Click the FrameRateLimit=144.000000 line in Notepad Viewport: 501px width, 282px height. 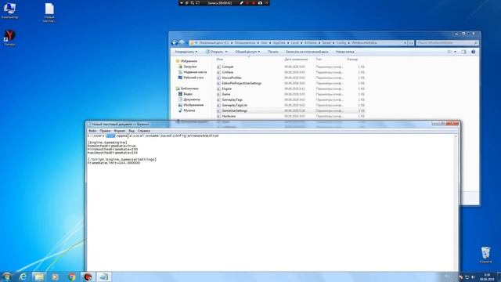(x=114, y=163)
